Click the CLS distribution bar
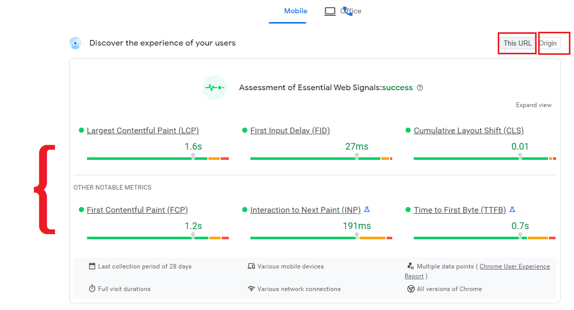 (485, 158)
